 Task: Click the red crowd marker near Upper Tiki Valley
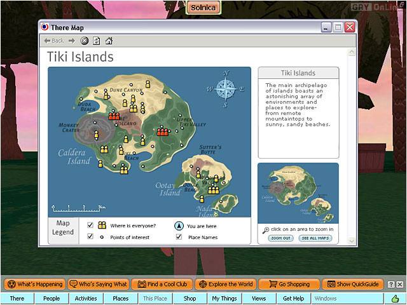coord(163,132)
